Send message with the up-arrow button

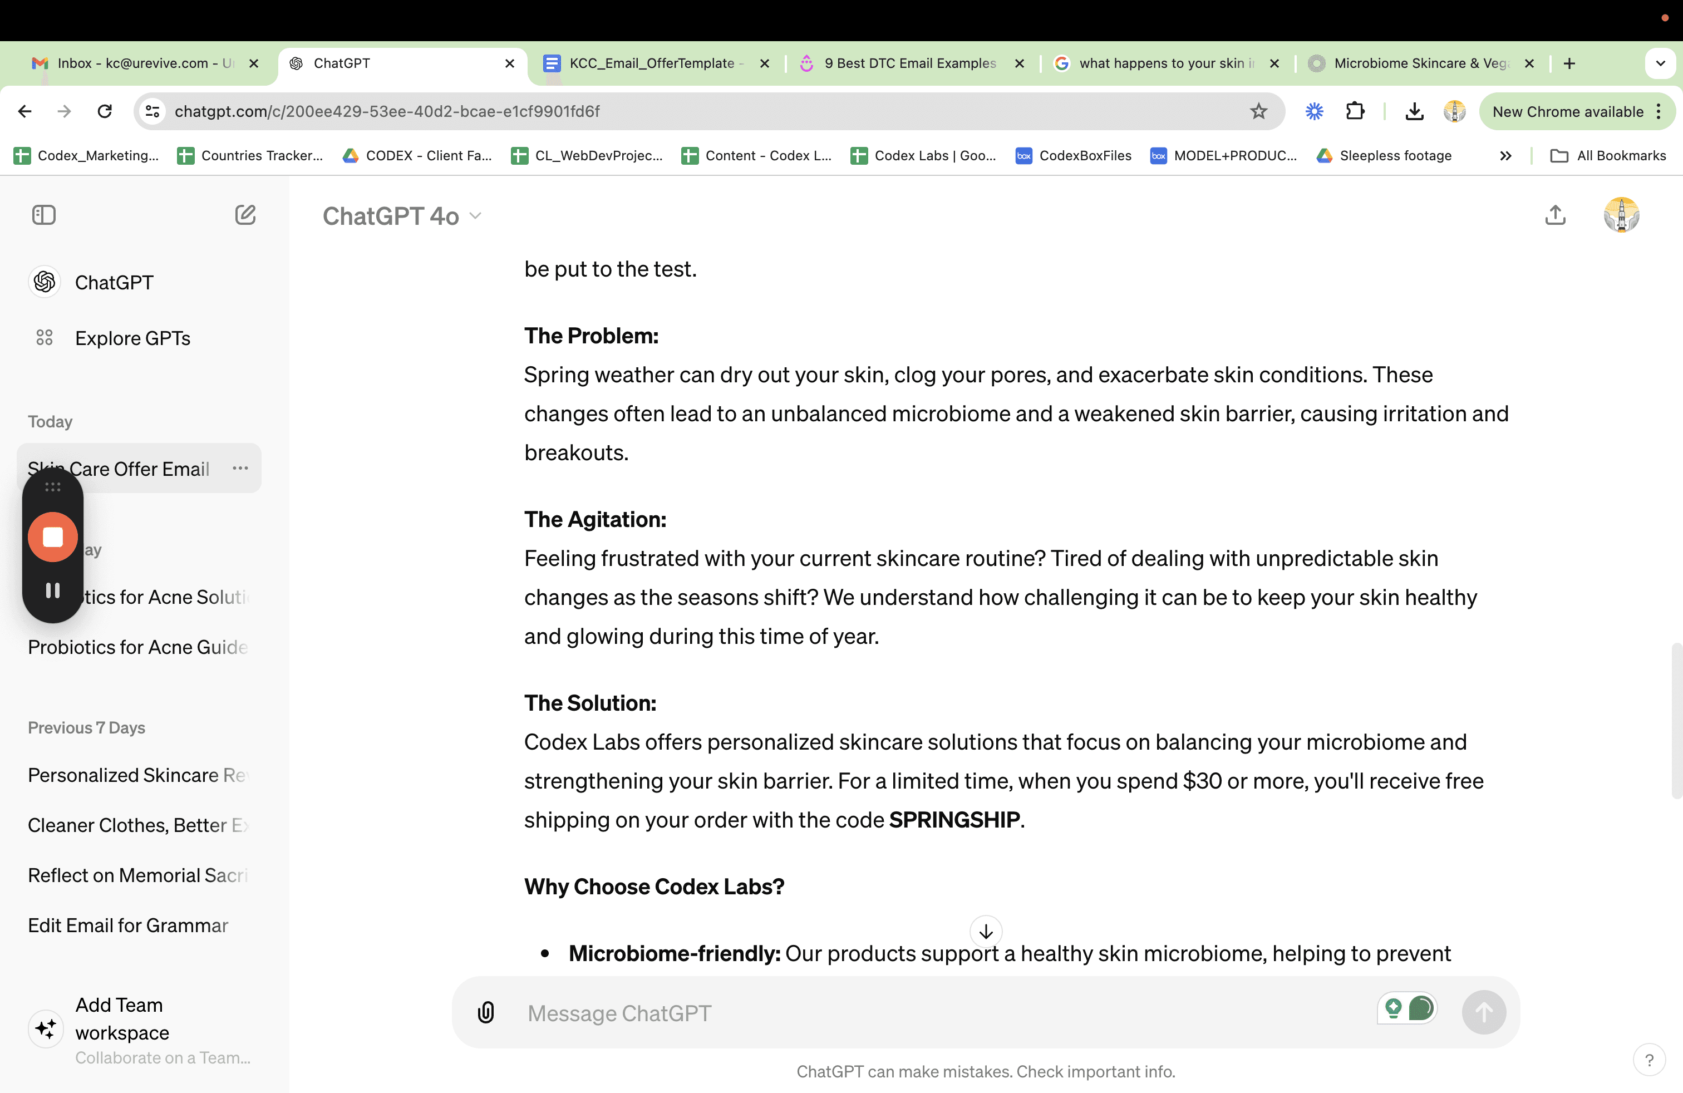pyautogui.click(x=1484, y=1012)
